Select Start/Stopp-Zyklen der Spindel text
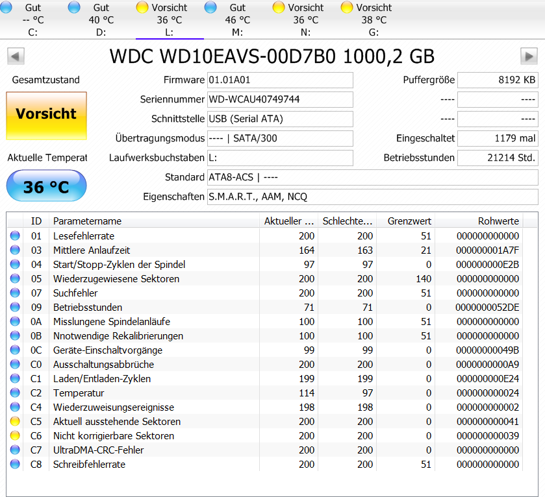The image size is (545, 497). (x=120, y=265)
